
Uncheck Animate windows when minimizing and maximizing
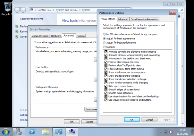point(106,55)
